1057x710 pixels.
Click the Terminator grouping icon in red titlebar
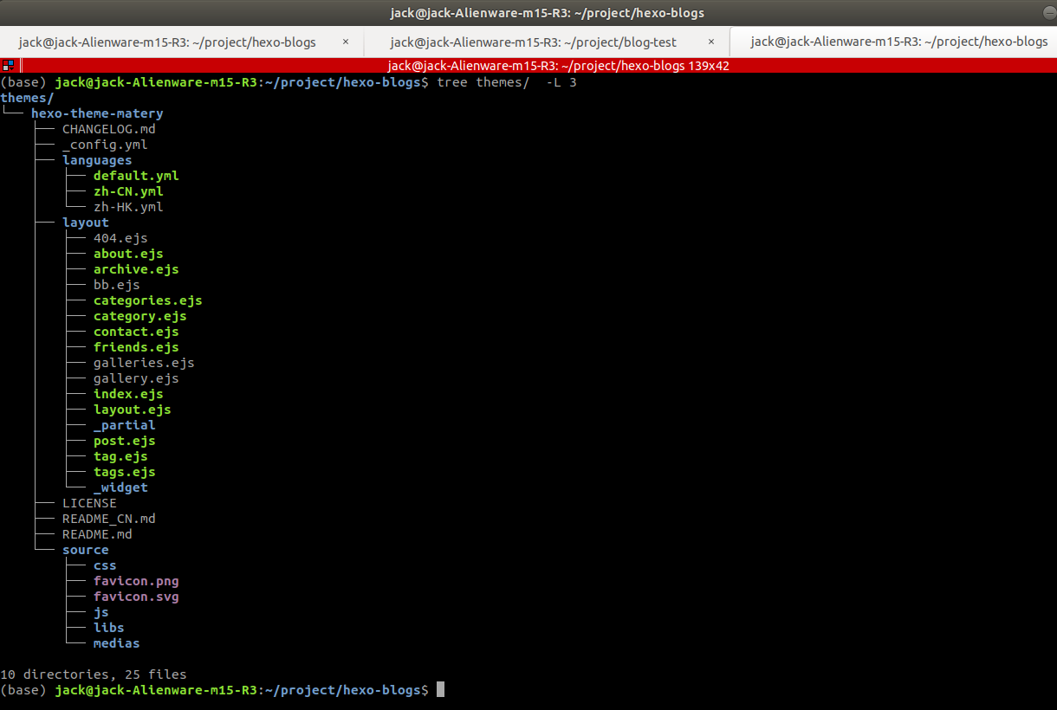tap(8, 65)
